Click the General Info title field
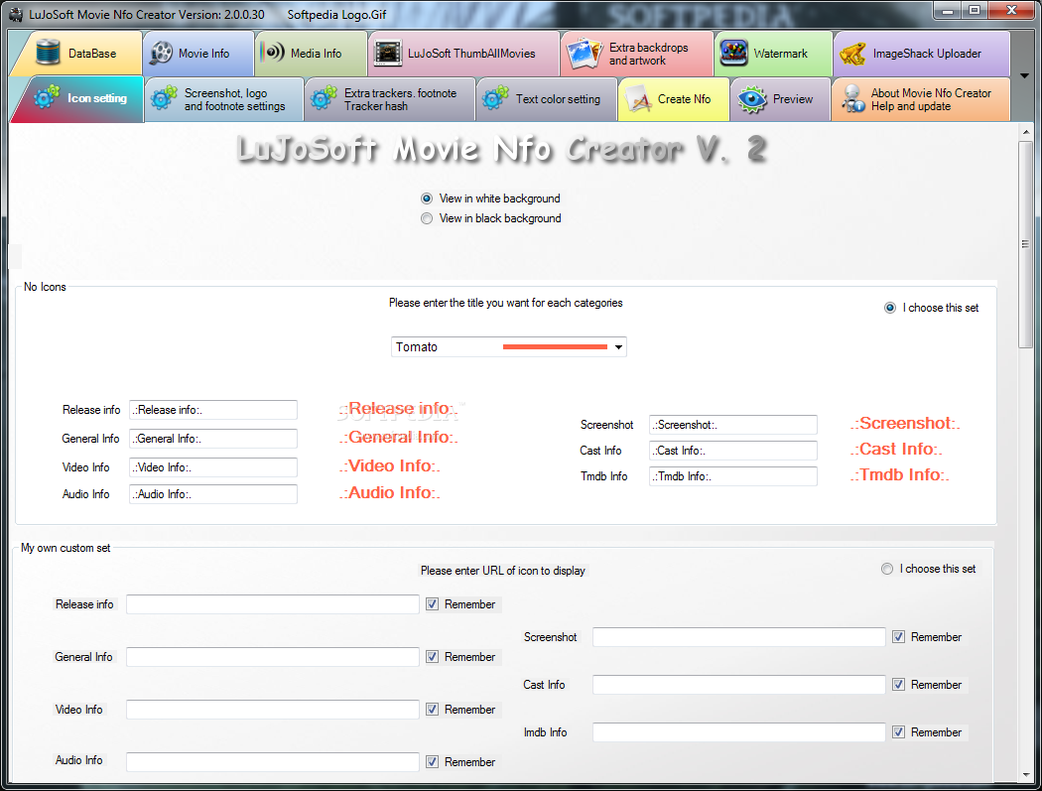 click(x=212, y=439)
